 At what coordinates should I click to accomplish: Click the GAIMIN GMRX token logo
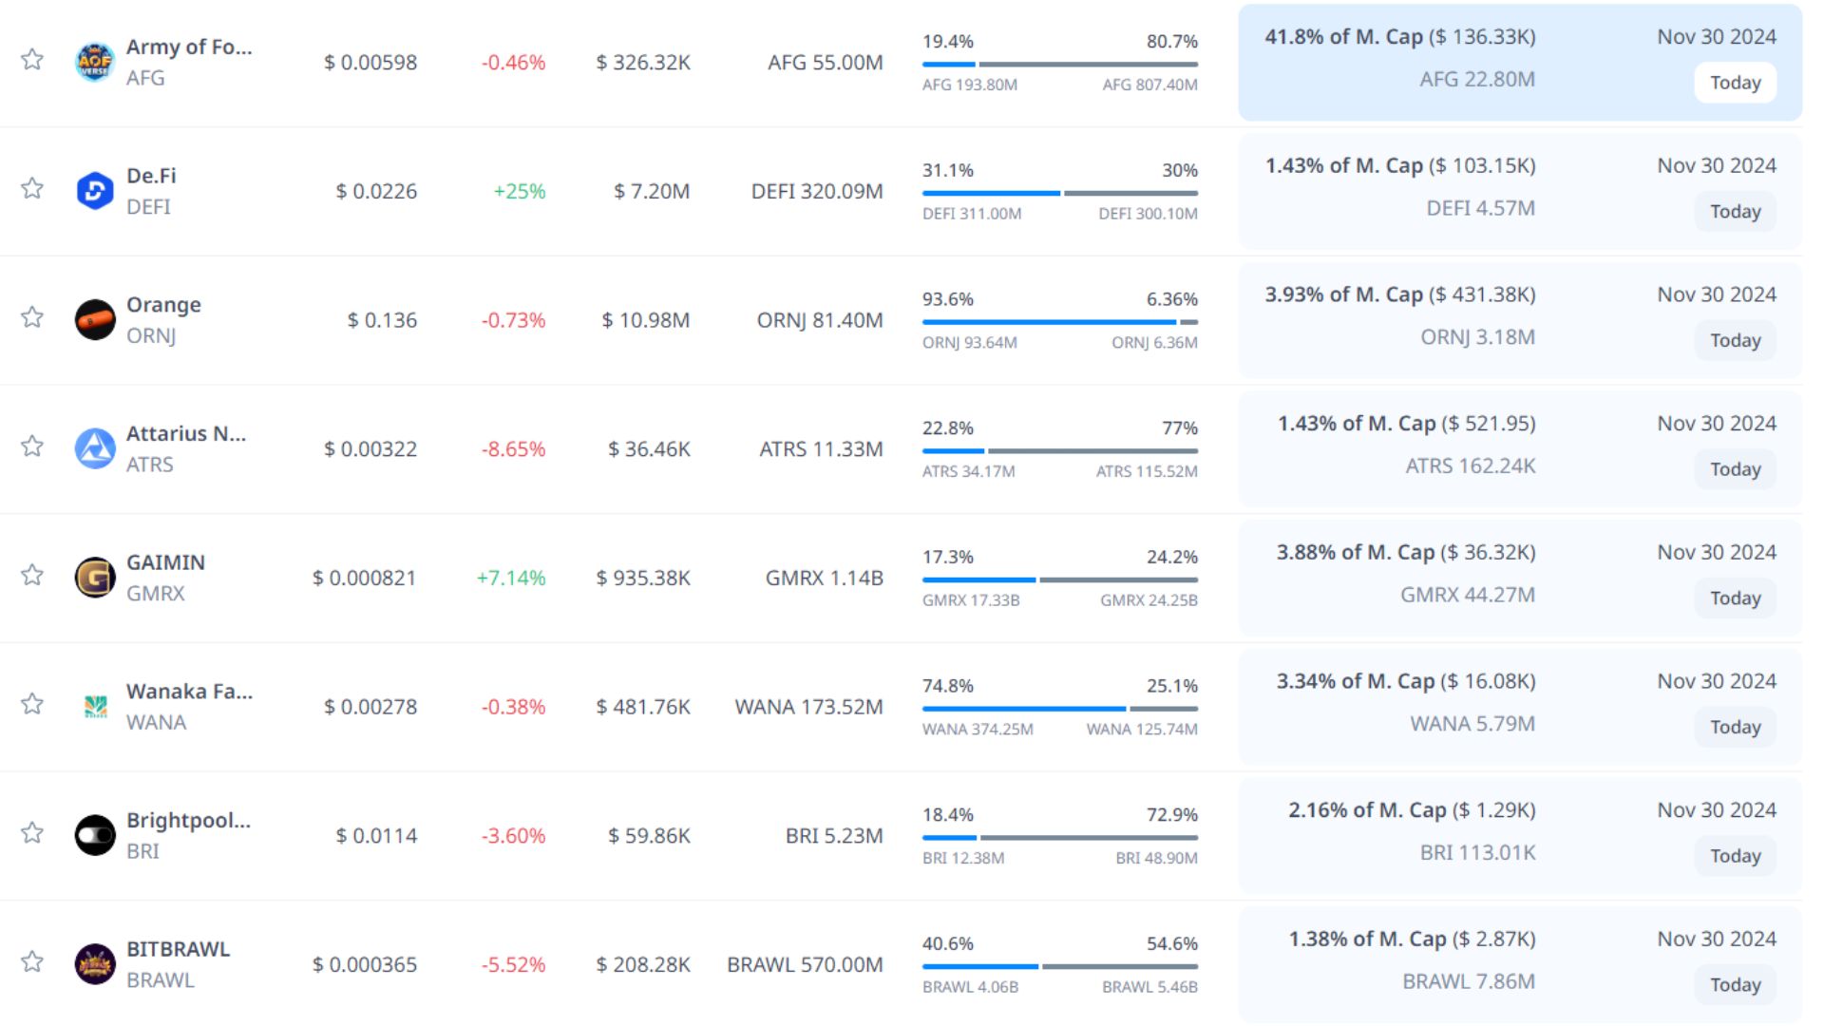click(94, 578)
